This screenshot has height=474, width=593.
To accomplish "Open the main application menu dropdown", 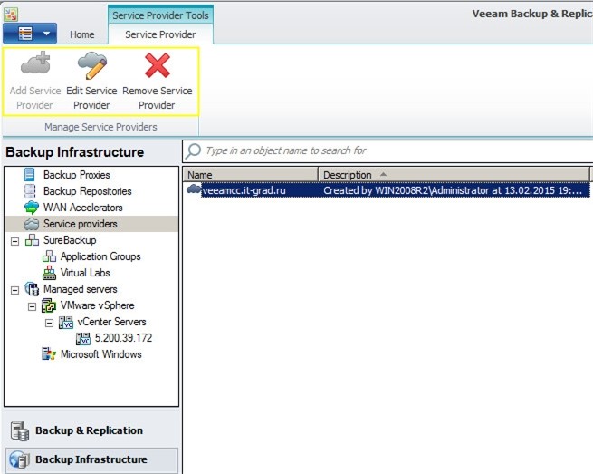I will click(30, 34).
